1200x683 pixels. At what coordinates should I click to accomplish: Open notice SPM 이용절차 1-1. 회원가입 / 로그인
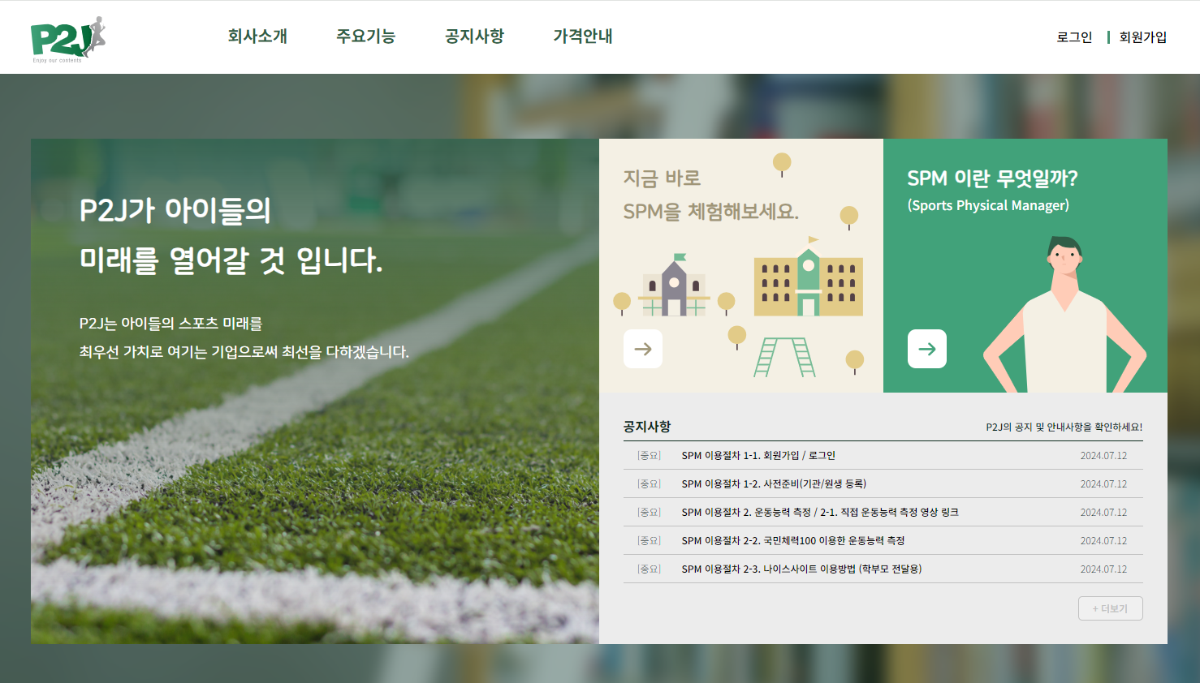883,456
